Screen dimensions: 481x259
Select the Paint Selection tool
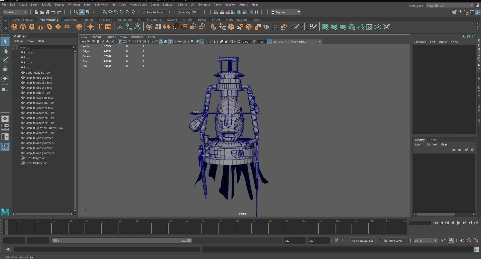(5, 60)
